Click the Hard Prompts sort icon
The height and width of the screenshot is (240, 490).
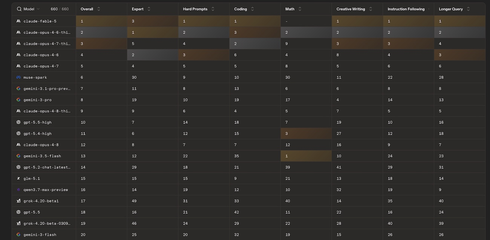213,9
